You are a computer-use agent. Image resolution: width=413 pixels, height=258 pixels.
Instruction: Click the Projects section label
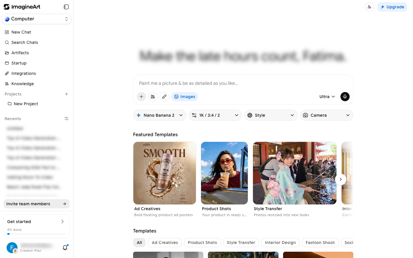[13, 94]
